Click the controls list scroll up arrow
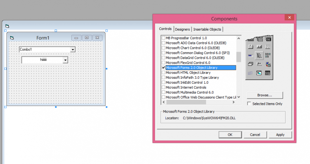Screen dimensions: 310x164 pyautogui.click(x=239, y=38)
